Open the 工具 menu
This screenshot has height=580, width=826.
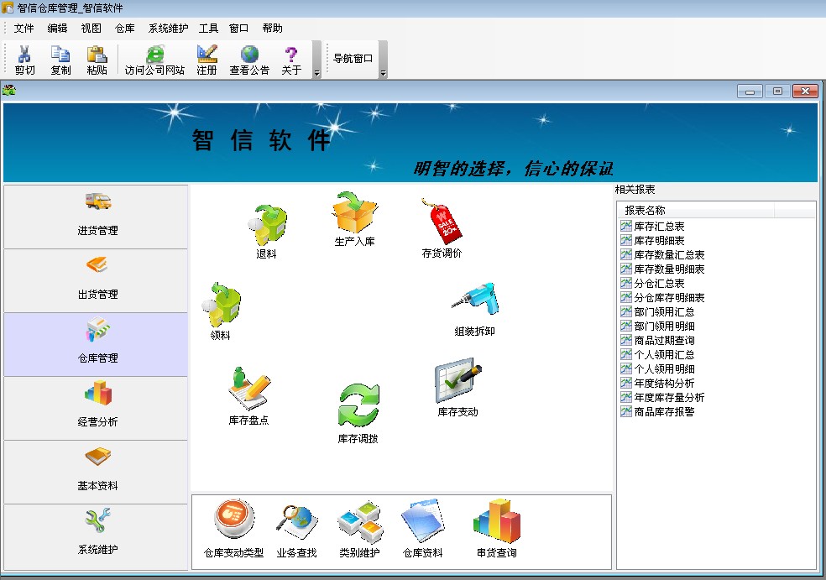click(x=209, y=29)
